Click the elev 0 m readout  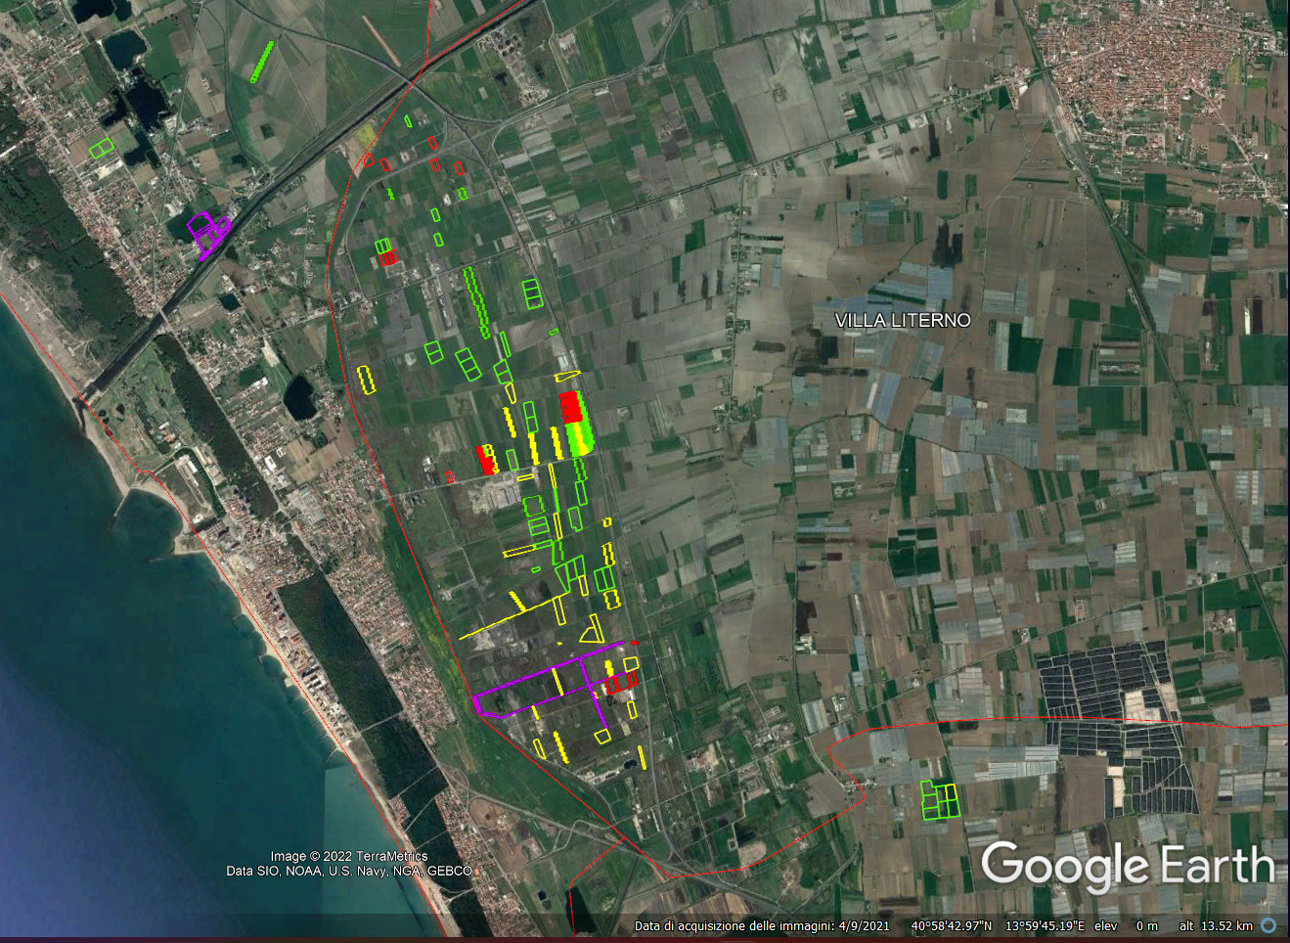(1126, 925)
